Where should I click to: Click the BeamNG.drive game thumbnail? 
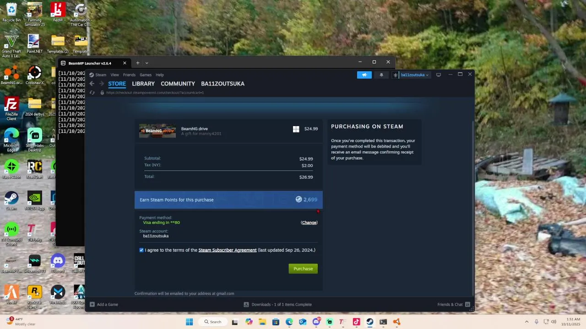pos(157,131)
